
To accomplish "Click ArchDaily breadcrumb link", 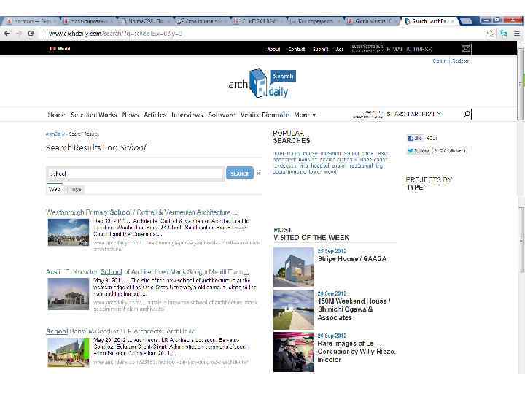I will (55, 134).
